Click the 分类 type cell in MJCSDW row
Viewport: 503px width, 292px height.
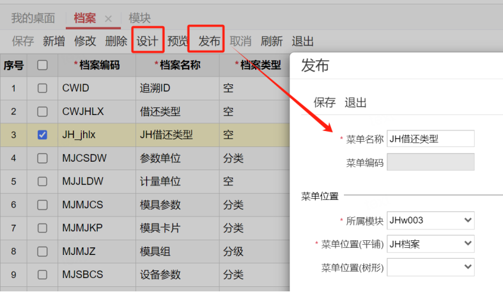point(255,158)
